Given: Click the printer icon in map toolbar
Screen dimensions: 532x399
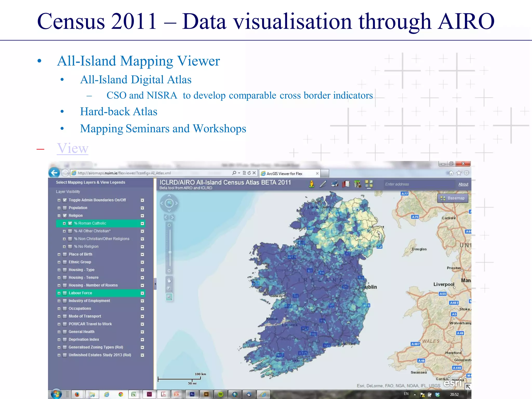Looking at the screenshot, I should point(335,184).
